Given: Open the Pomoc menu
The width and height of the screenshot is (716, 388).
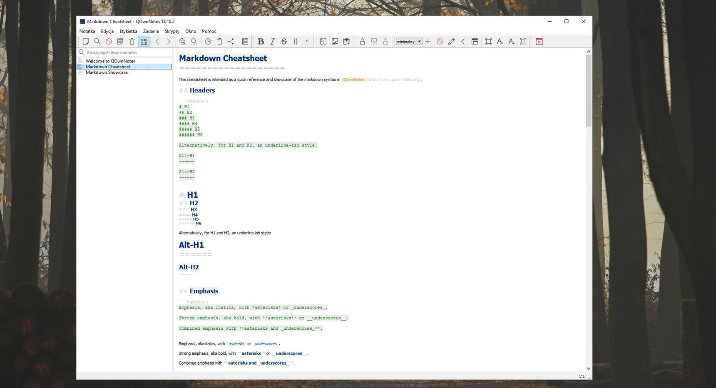Looking at the screenshot, I should coord(209,31).
